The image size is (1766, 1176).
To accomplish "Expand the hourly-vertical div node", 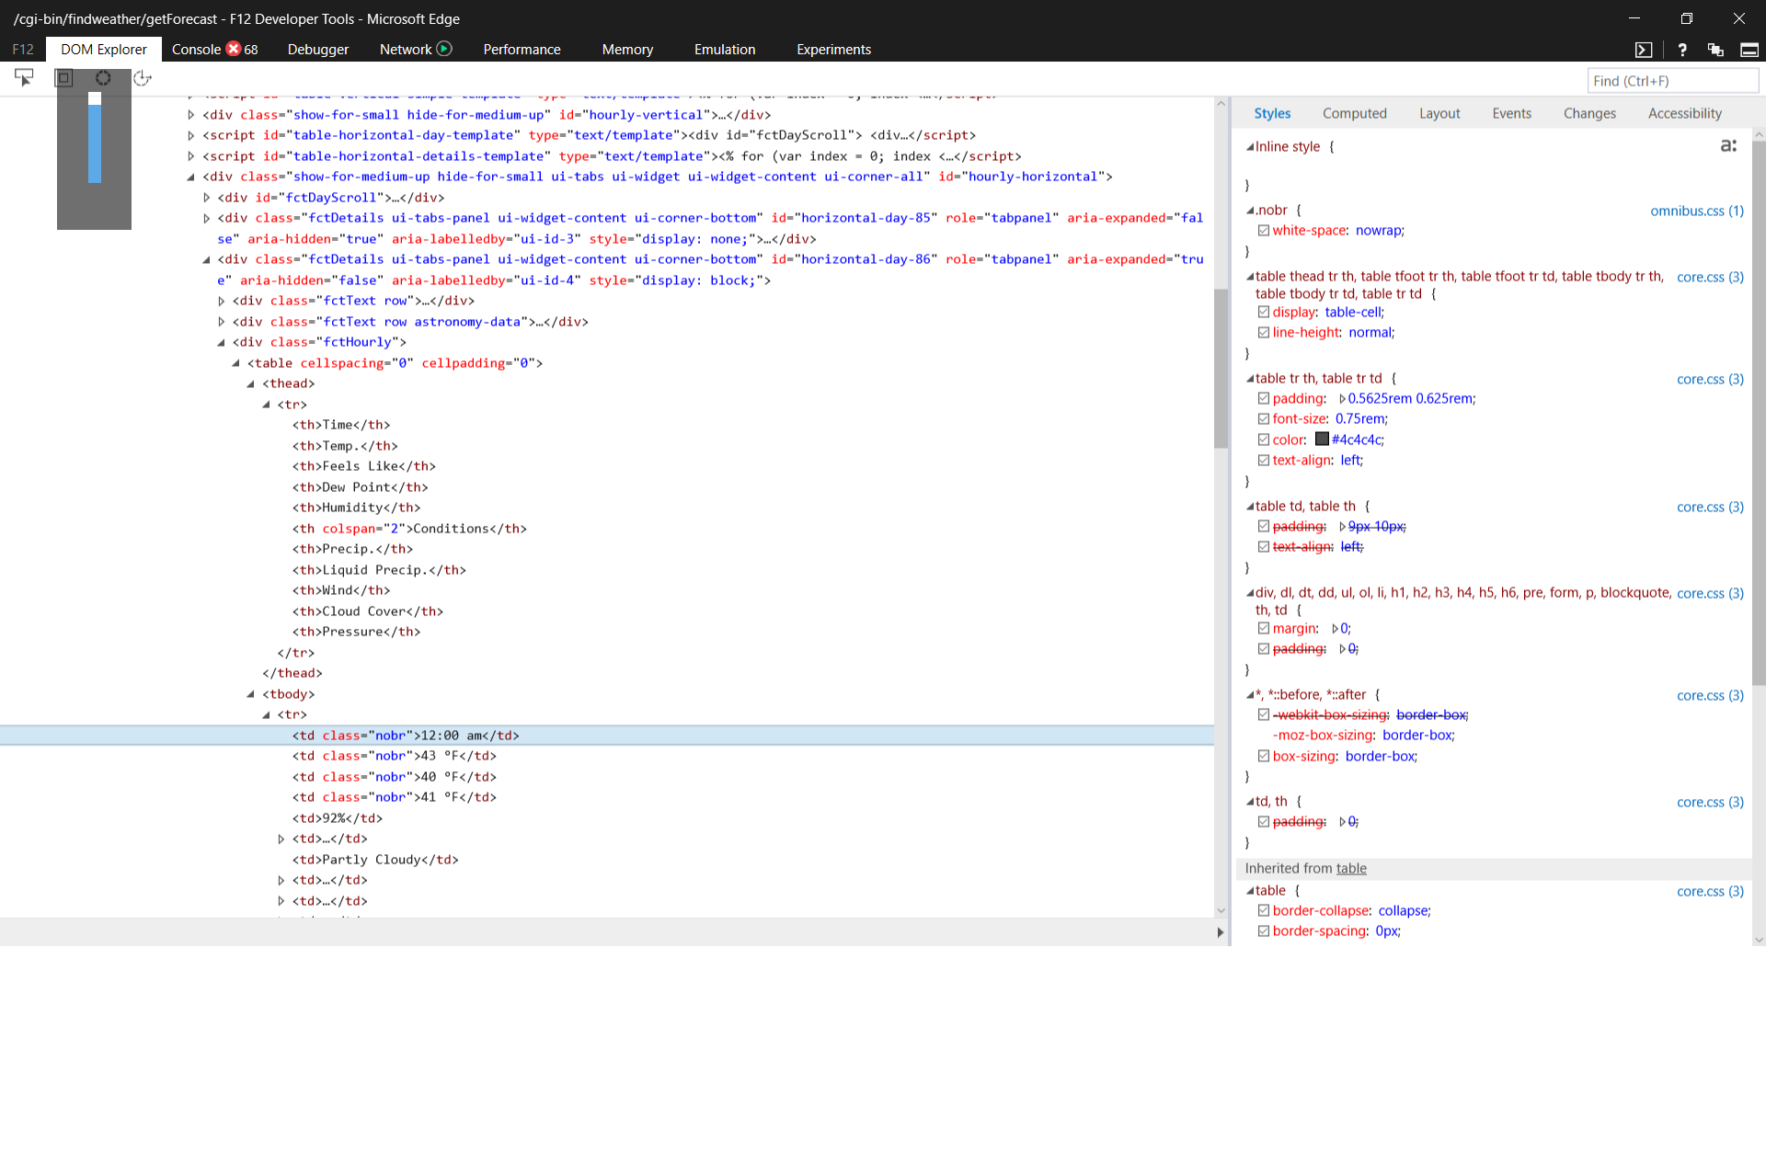I will pos(190,115).
